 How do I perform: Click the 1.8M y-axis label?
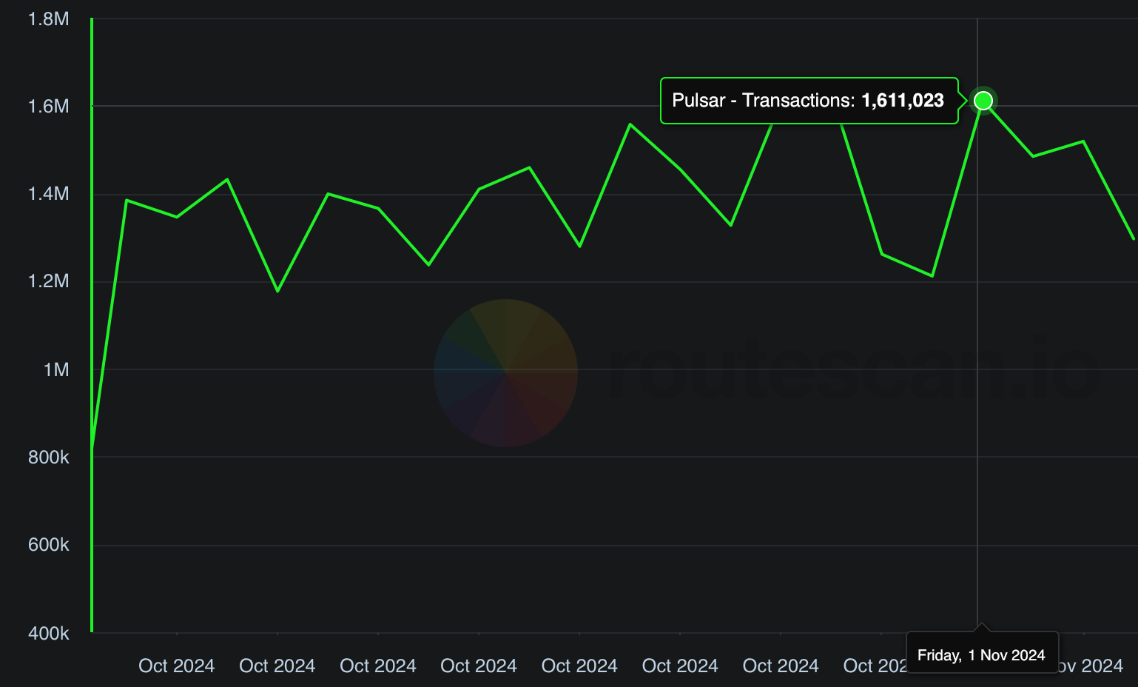(48, 19)
